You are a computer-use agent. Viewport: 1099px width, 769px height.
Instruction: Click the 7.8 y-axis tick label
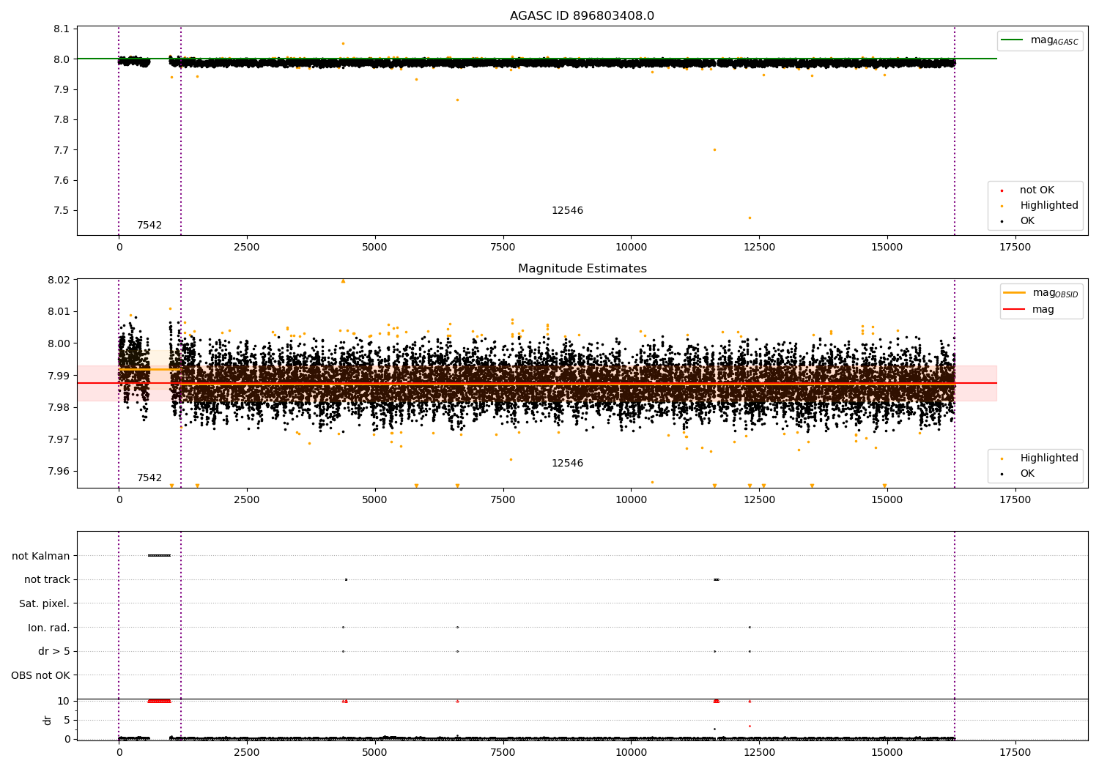[x=62, y=120]
